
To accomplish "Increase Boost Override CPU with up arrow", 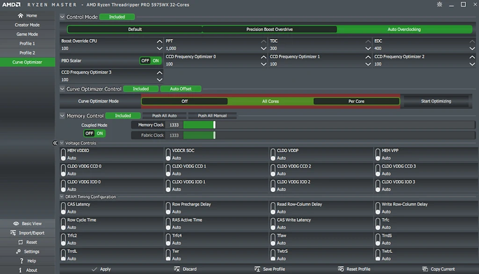I will (160, 41).
